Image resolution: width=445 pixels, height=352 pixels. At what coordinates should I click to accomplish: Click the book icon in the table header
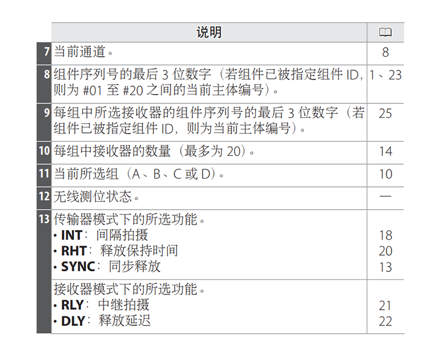(385, 32)
